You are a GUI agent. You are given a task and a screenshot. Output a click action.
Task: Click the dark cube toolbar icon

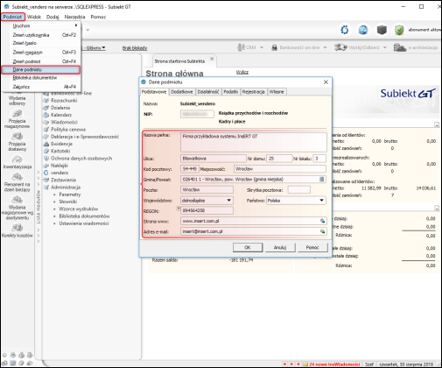[x=382, y=30]
